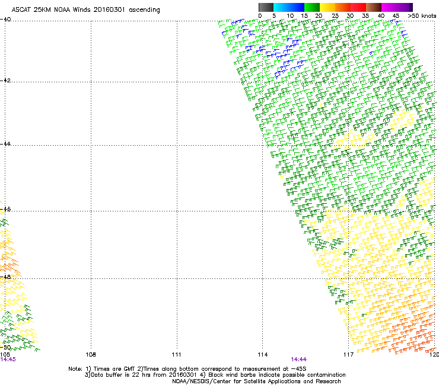
Task: Click the legend label 25
Action: [335, 16]
